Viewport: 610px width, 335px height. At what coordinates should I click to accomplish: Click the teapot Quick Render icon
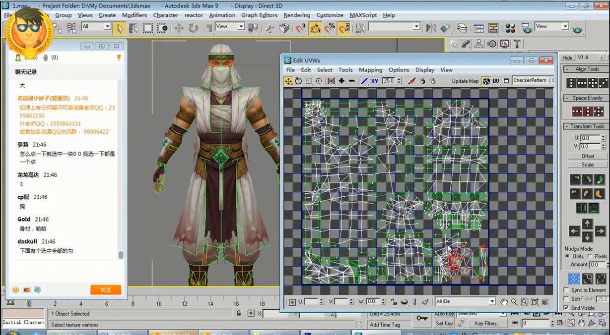click(x=577, y=29)
